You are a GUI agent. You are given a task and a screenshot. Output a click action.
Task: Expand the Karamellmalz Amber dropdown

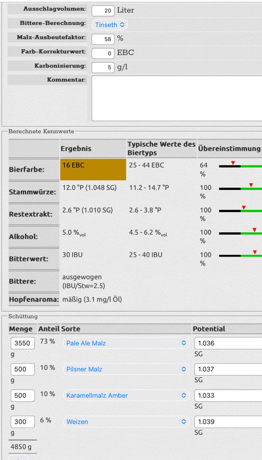(126, 396)
